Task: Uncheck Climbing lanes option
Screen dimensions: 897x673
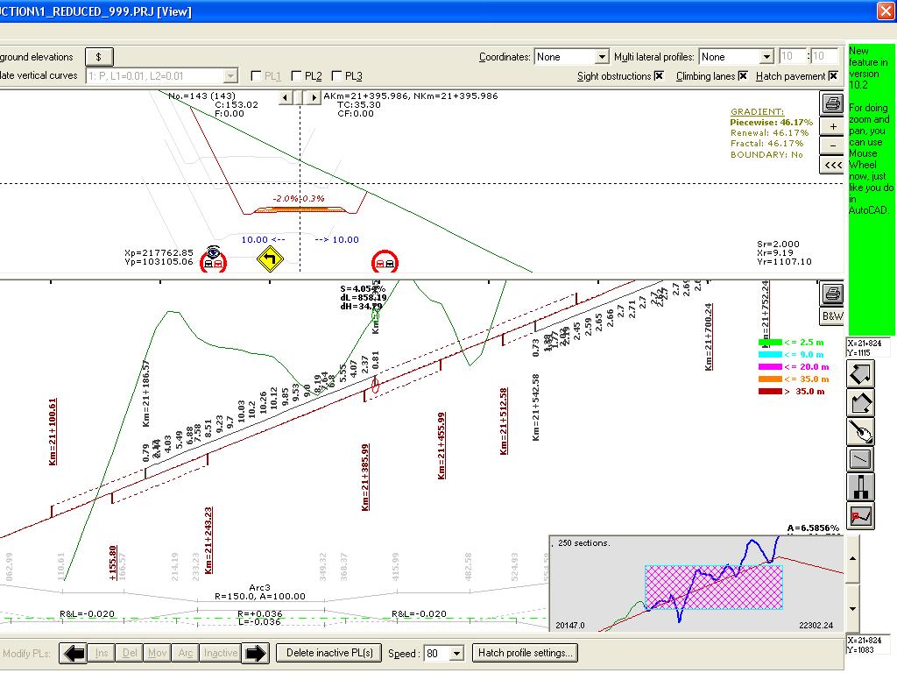Action: pos(743,75)
